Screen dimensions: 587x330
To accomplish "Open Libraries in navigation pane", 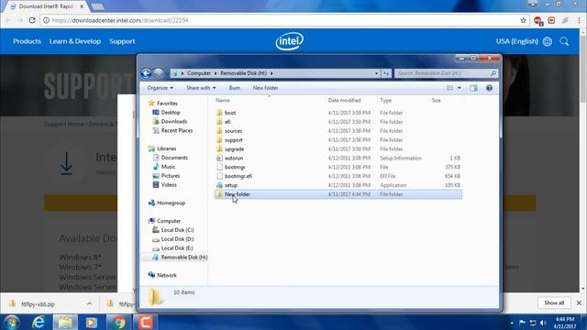I will (x=166, y=148).
